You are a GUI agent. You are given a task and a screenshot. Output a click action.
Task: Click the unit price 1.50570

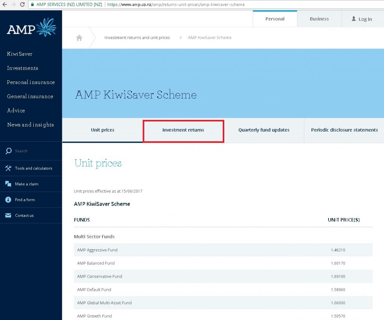click(x=338, y=316)
